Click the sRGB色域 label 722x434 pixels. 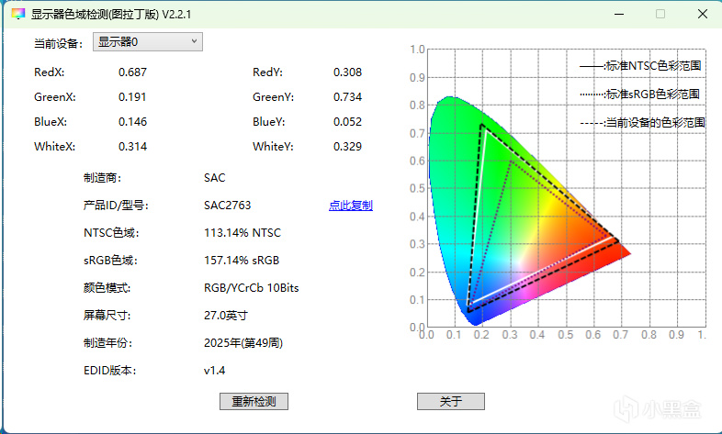(110, 261)
